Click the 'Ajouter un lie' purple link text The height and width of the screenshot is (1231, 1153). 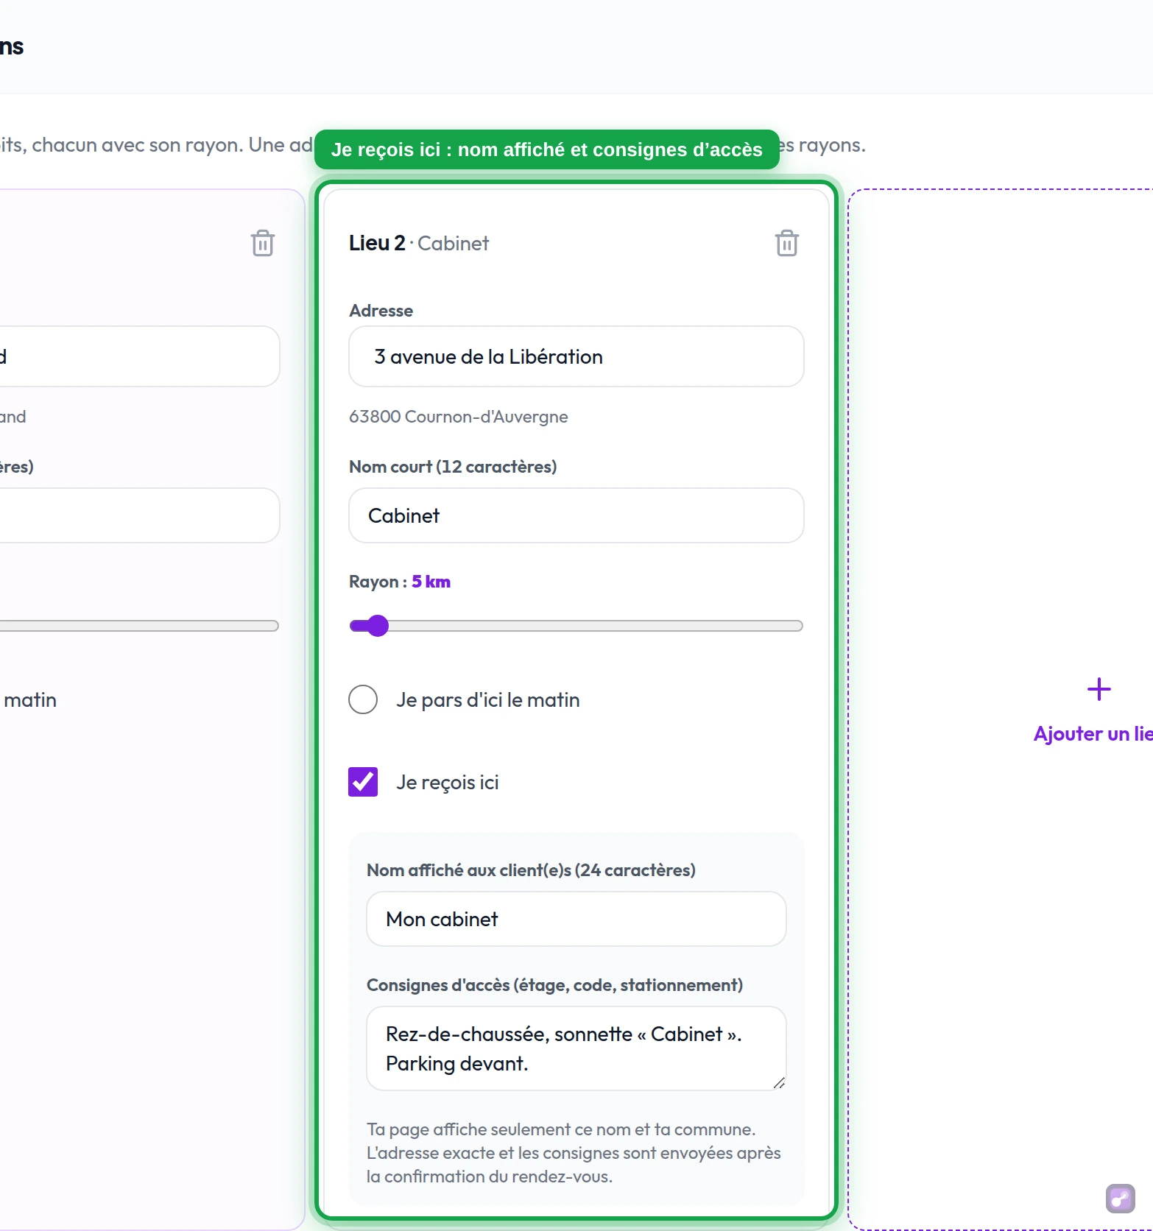coord(1093,734)
